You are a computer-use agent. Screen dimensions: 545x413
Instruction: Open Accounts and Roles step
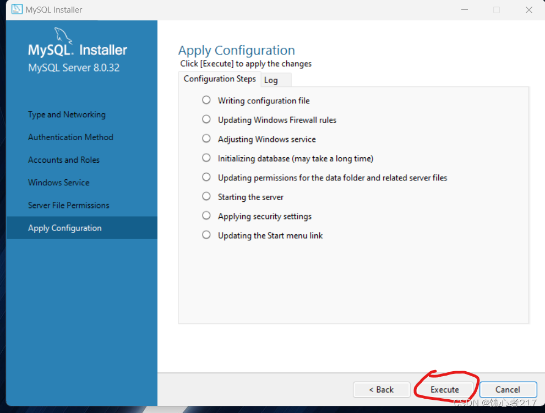click(64, 160)
